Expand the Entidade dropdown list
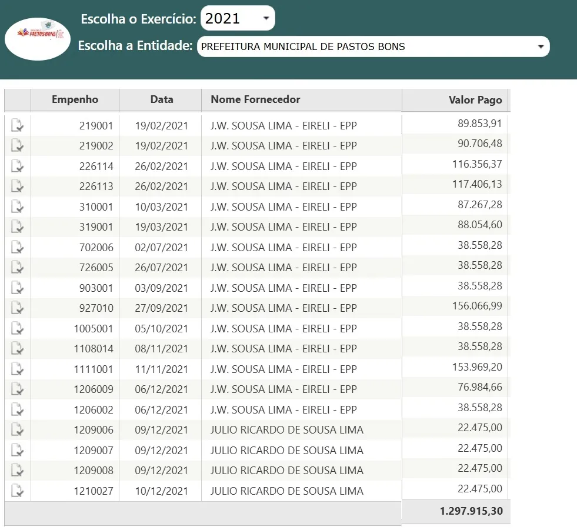The width and height of the screenshot is (577, 530). [373, 46]
